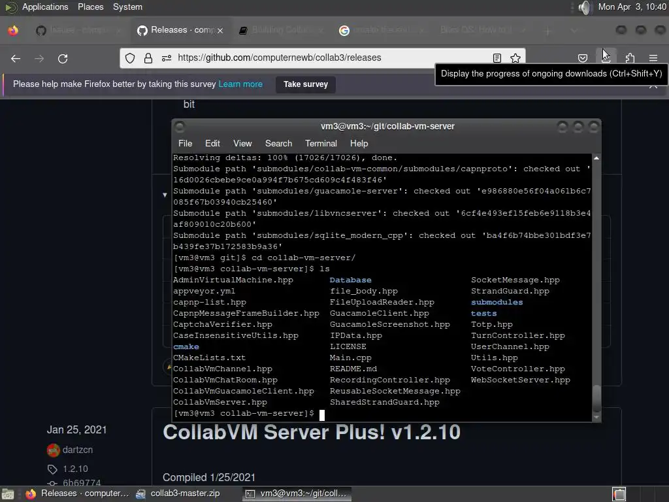The height and width of the screenshot is (502, 669).
Task: Open the dartzcn avatar image
Action: tap(54, 450)
